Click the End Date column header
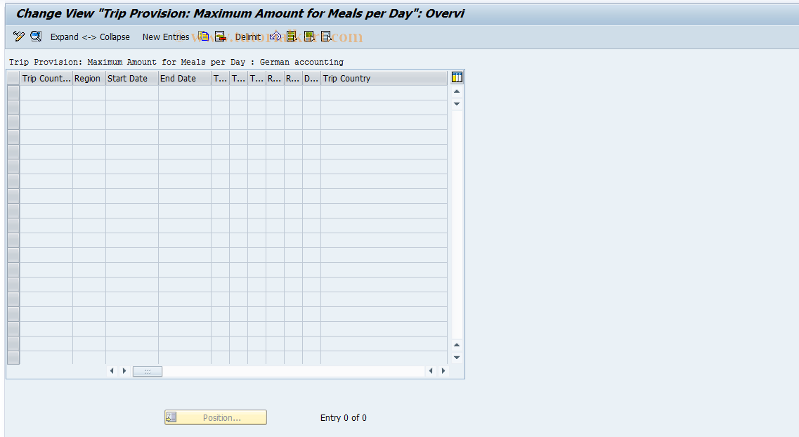The image size is (799, 437). [185, 79]
